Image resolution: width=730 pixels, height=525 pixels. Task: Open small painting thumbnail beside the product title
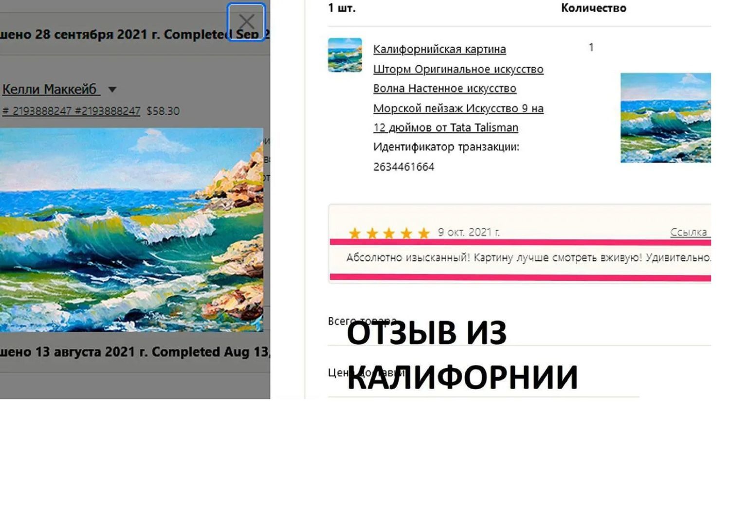(x=345, y=55)
